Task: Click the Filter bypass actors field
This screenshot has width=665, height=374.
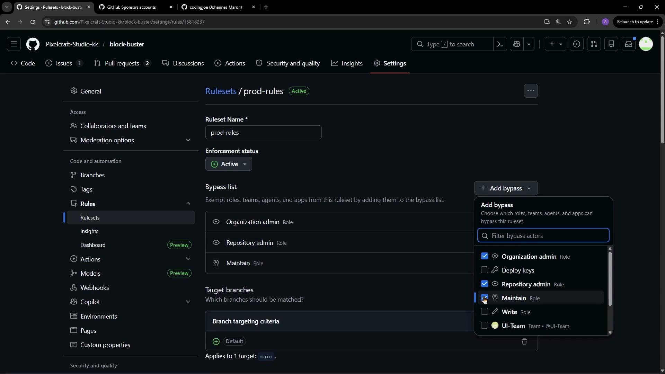Action: click(543, 235)
